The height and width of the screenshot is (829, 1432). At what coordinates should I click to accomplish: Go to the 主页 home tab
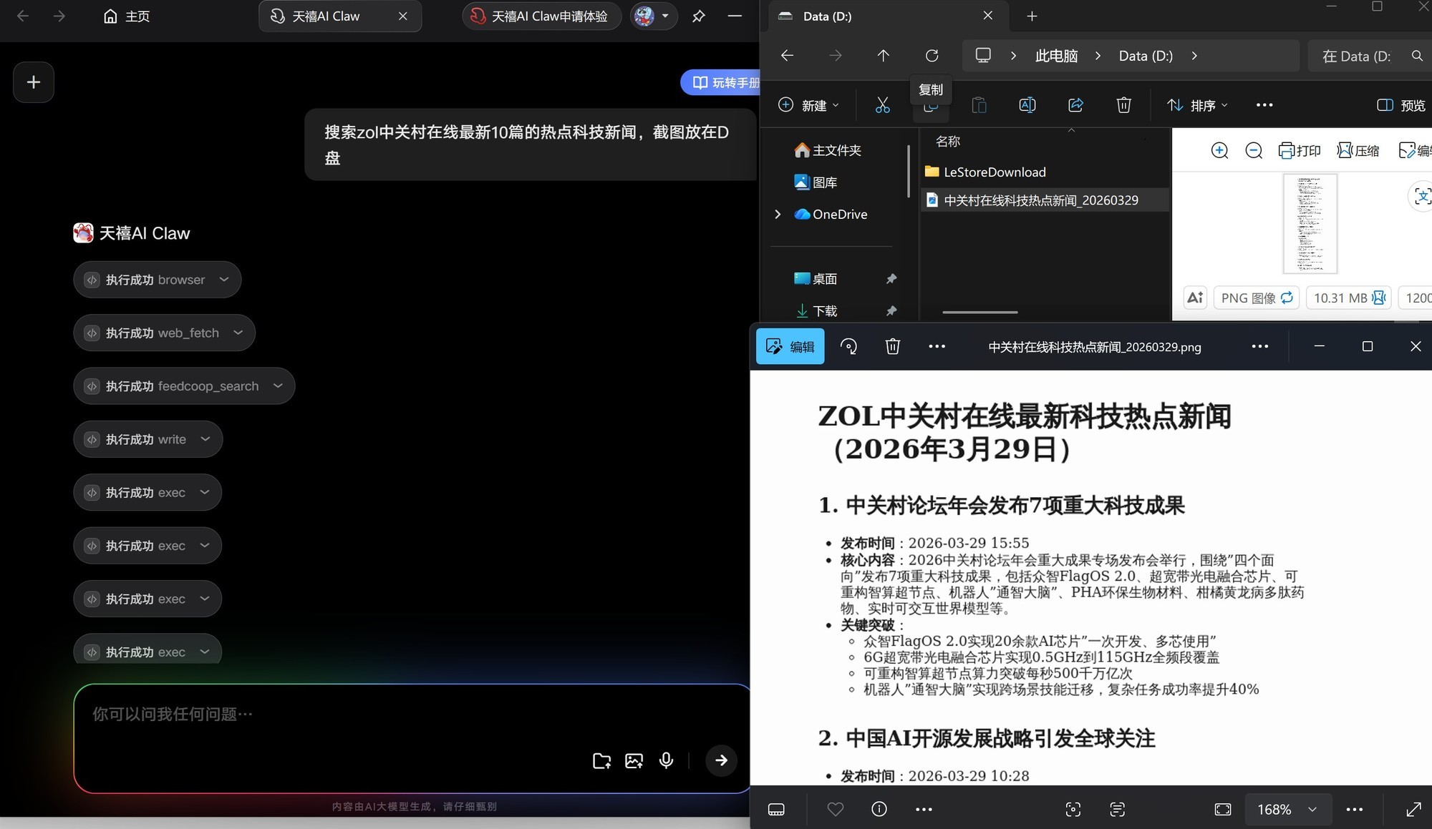point(127,16)
